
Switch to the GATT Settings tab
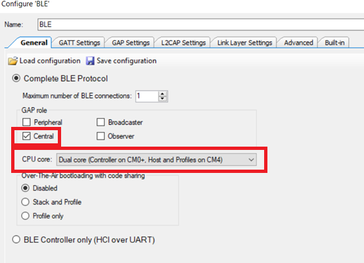click(79, 43)
